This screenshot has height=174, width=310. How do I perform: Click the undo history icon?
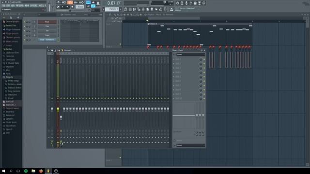click(178, 3)
